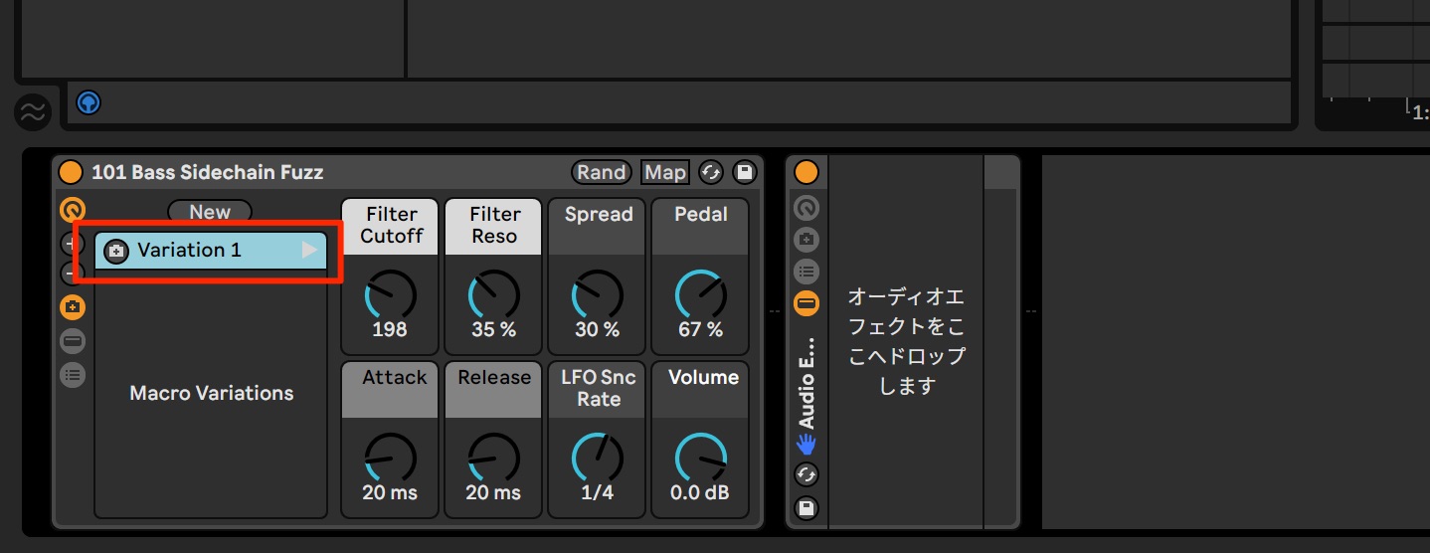The height and width of the screenshot is (553, 1430).
Task: Enable Map mode with the Map button
Action: click(x=665, y=172)
